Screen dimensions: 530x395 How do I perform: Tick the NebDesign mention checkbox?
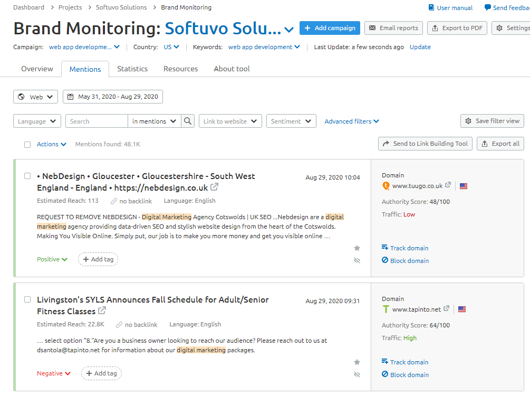click(27, 176)
